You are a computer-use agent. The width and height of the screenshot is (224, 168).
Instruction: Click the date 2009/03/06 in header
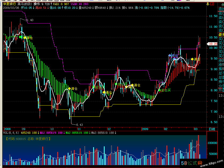(11, 8)
